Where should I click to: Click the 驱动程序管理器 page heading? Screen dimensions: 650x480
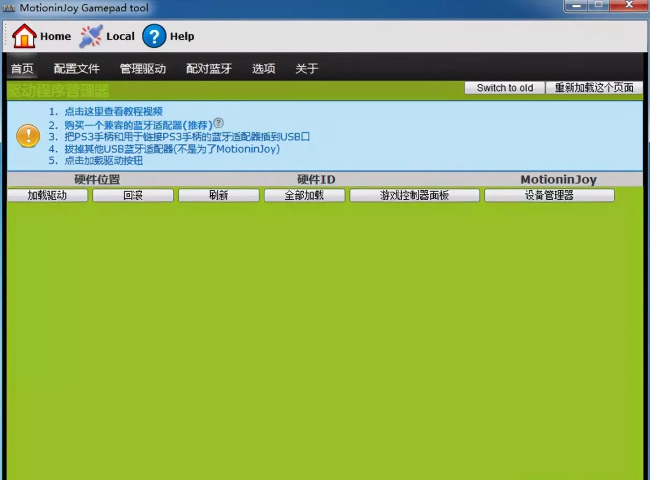59,91
